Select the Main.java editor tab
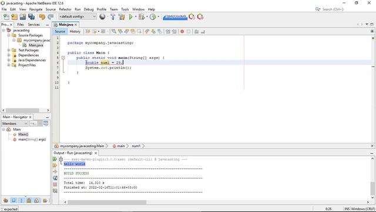This screenshot has height=212, width=376. point(66,25)
